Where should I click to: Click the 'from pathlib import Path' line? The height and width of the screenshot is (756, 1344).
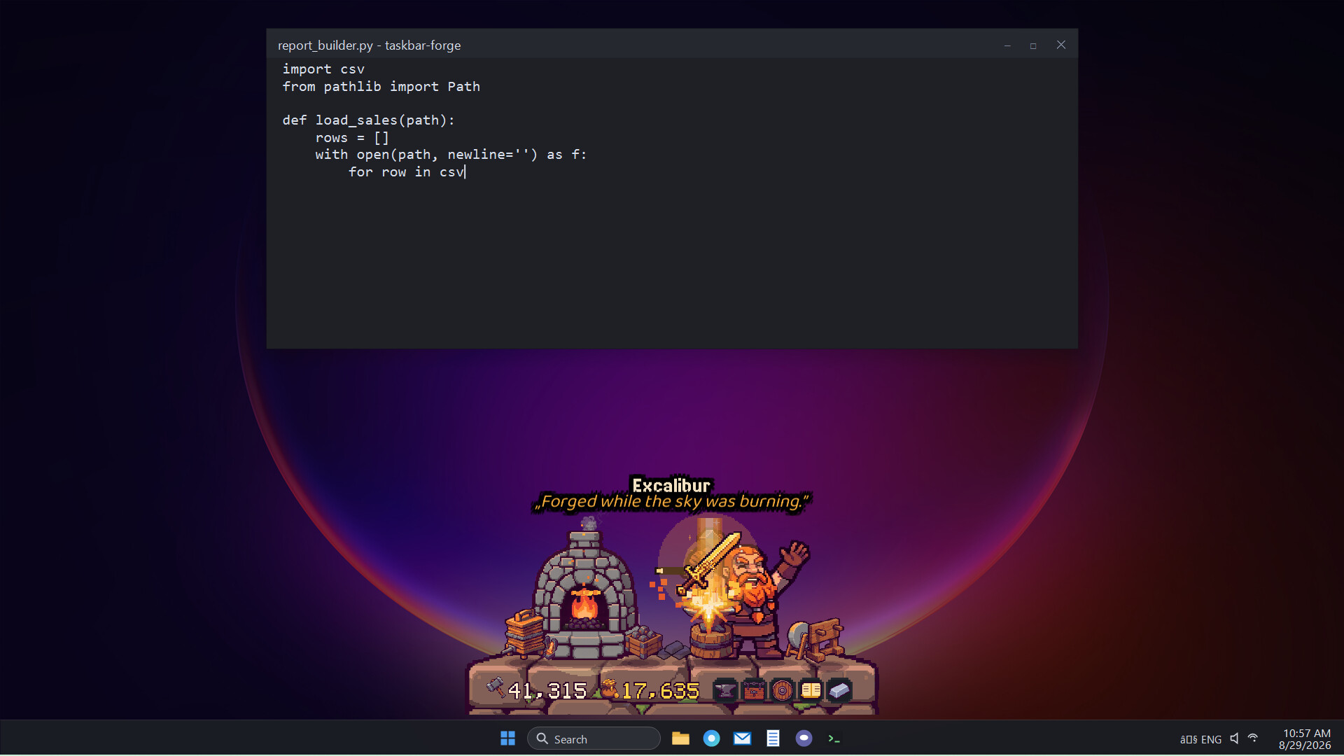(x=381, y=87)
